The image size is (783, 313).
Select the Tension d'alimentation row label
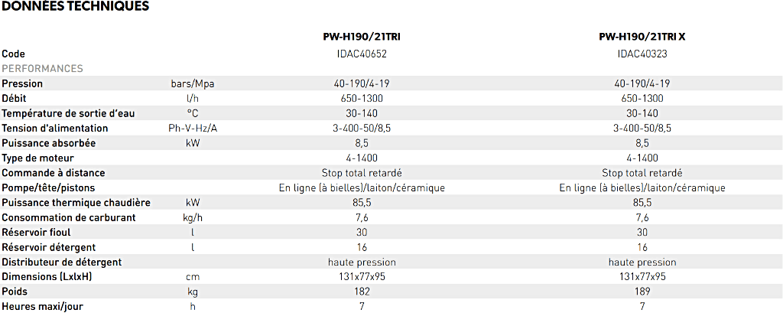point(55,129)
